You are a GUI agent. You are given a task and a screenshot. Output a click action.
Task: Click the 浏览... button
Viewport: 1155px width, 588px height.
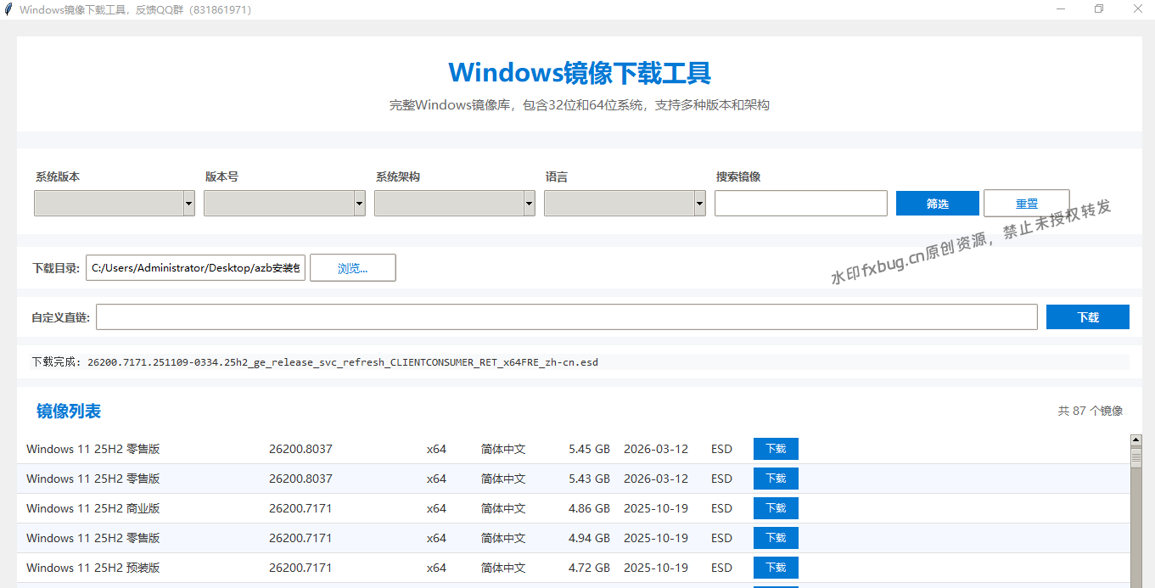353,267
